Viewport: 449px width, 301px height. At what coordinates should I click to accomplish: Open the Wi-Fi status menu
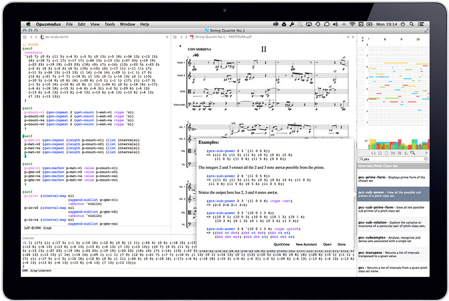(352, 25)
